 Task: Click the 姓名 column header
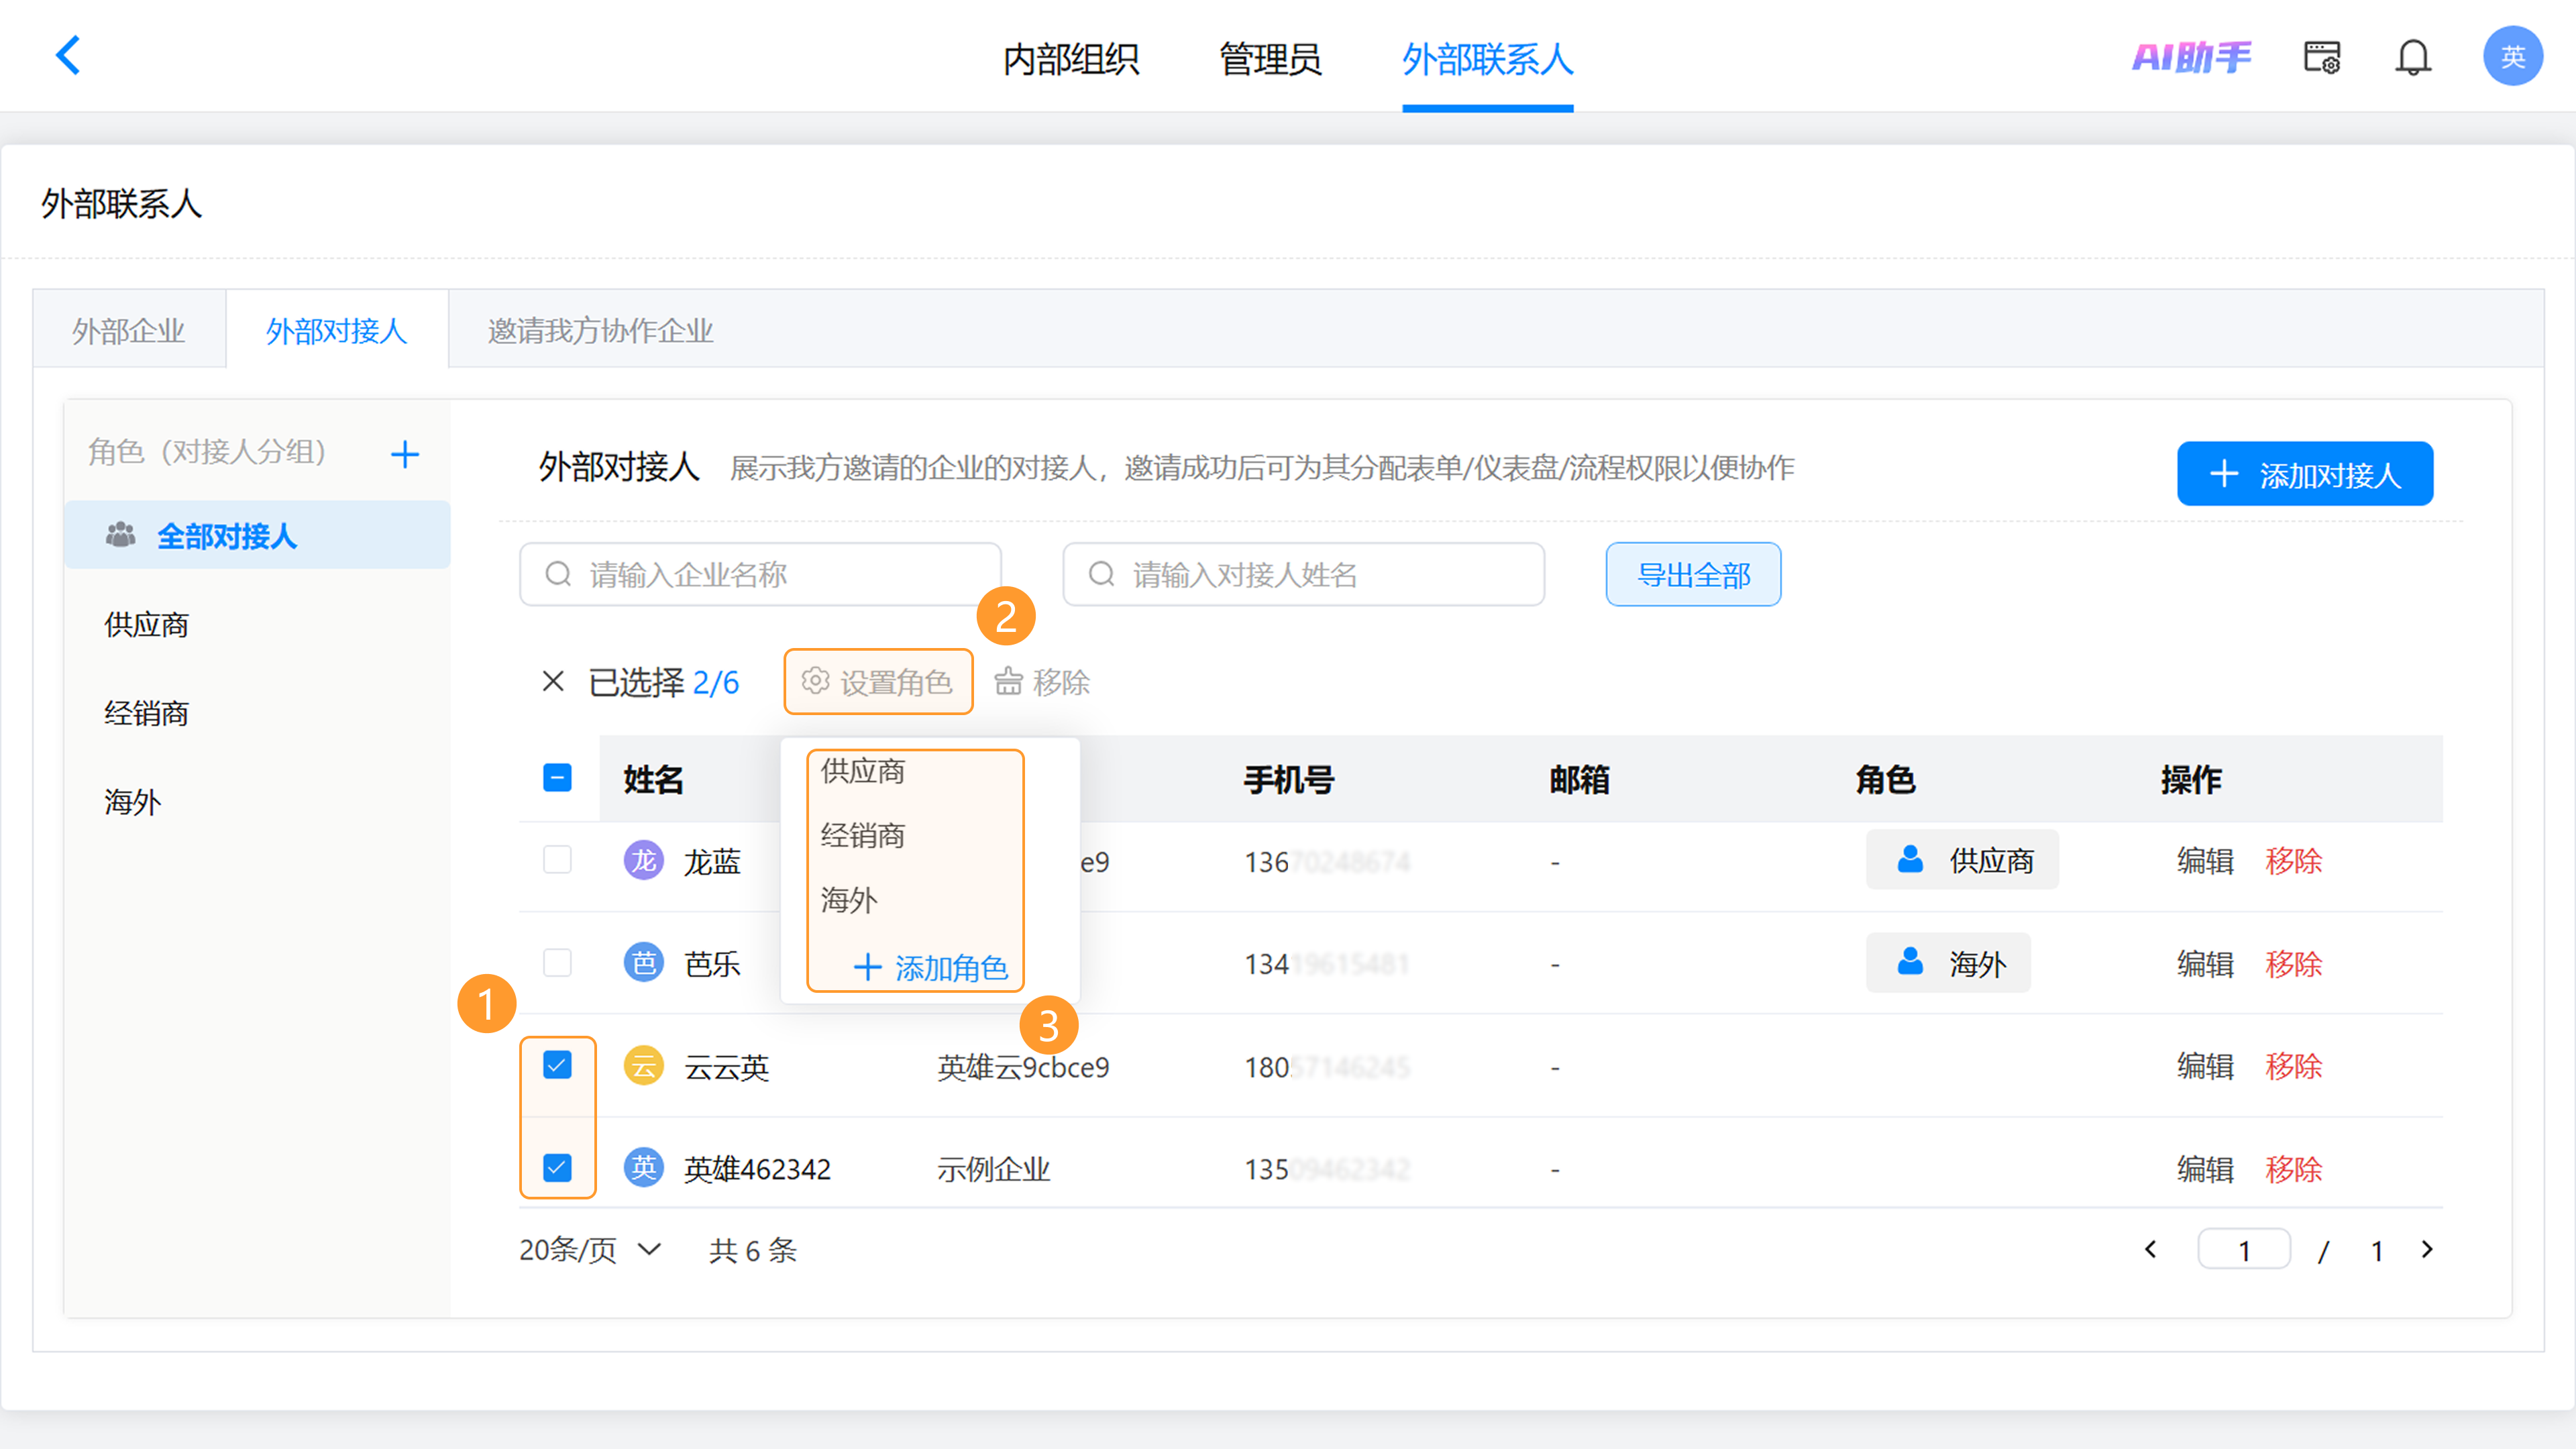pos(653,779)
